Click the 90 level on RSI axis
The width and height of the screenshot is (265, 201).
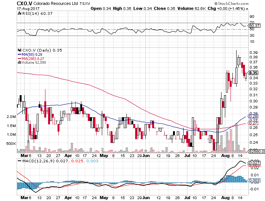(x=252, y=17)
